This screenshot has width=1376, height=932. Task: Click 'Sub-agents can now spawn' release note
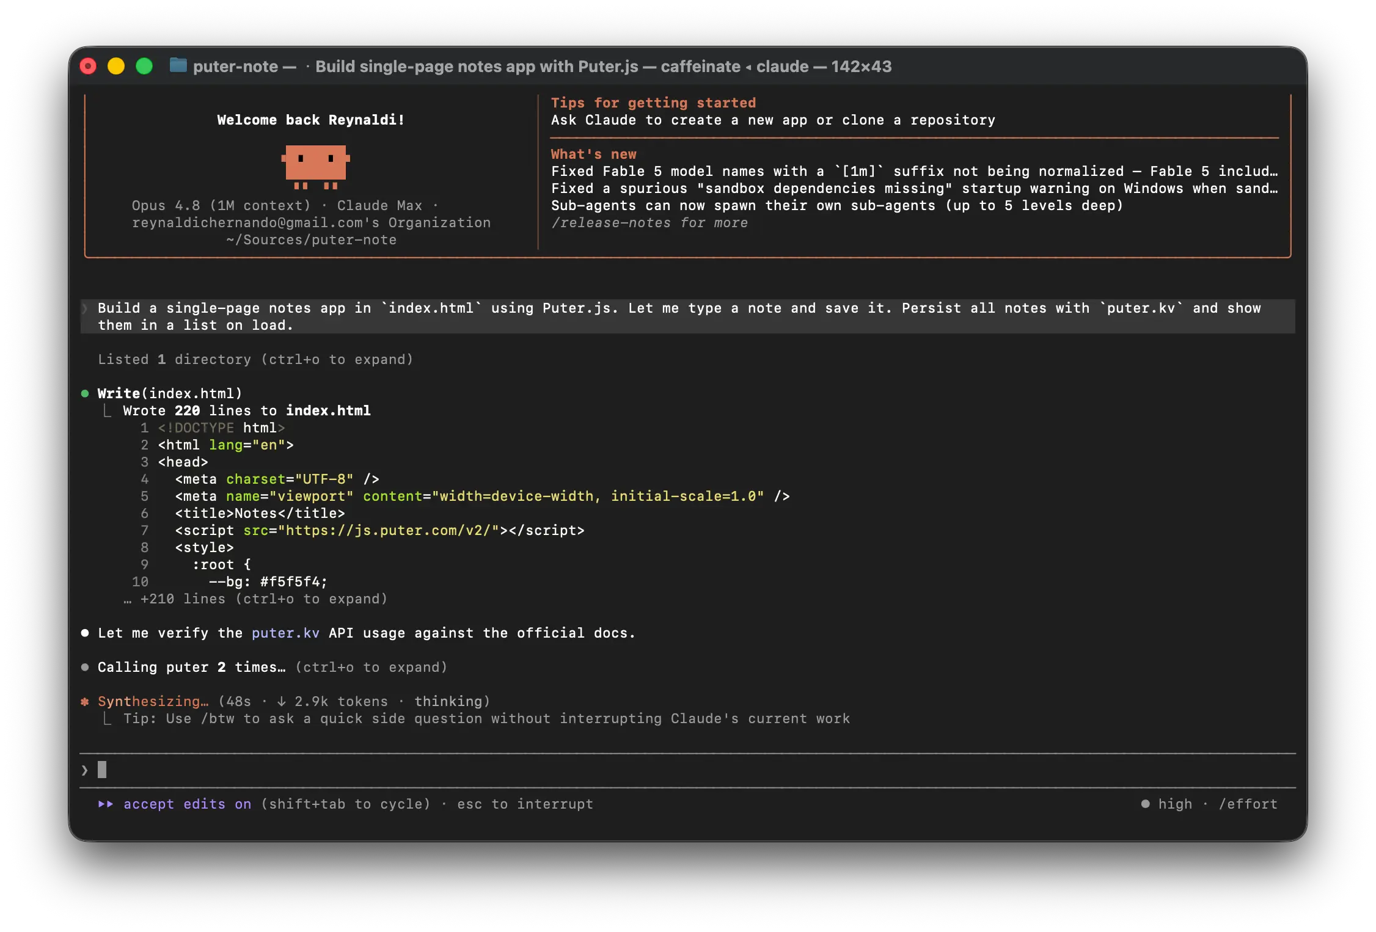coord(837,206)
